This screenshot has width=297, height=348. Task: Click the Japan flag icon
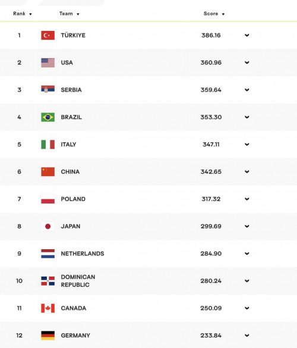click(x=48, y=226)
